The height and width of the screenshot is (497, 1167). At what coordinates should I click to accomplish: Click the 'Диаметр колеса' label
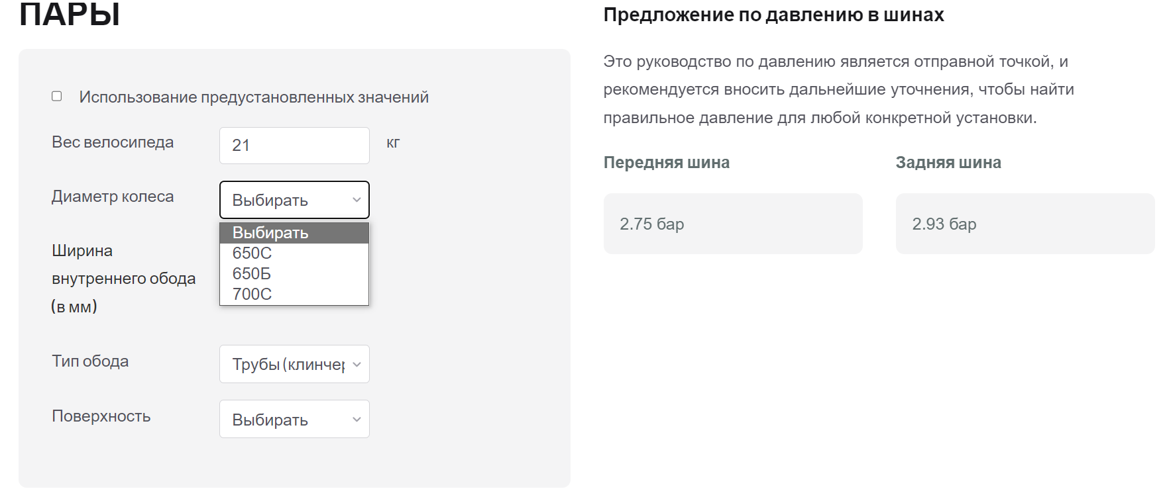(x=113, y=197)
